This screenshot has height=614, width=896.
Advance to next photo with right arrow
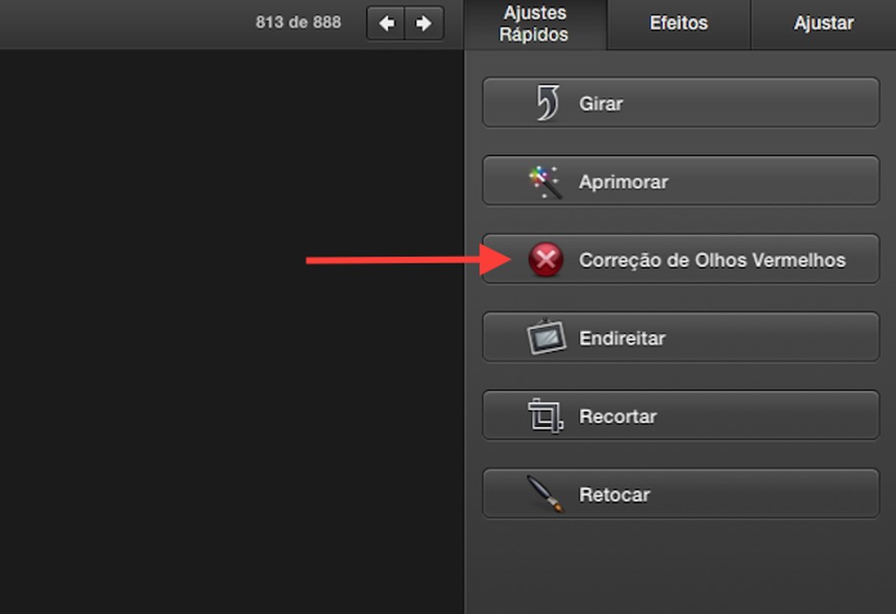pyautogui.click(x=423, y=24)
